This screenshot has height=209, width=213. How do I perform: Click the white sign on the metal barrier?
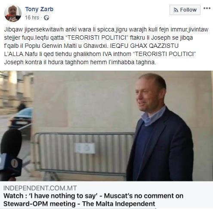pyautogui.click(x=85, y=148)
